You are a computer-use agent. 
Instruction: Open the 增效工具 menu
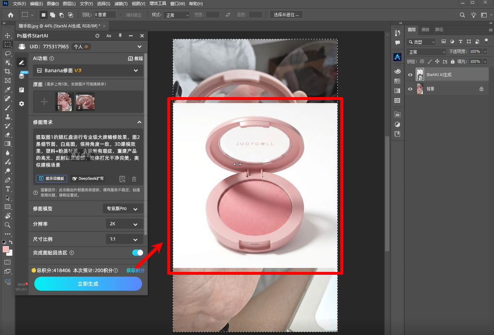click(x=158, y=4)
